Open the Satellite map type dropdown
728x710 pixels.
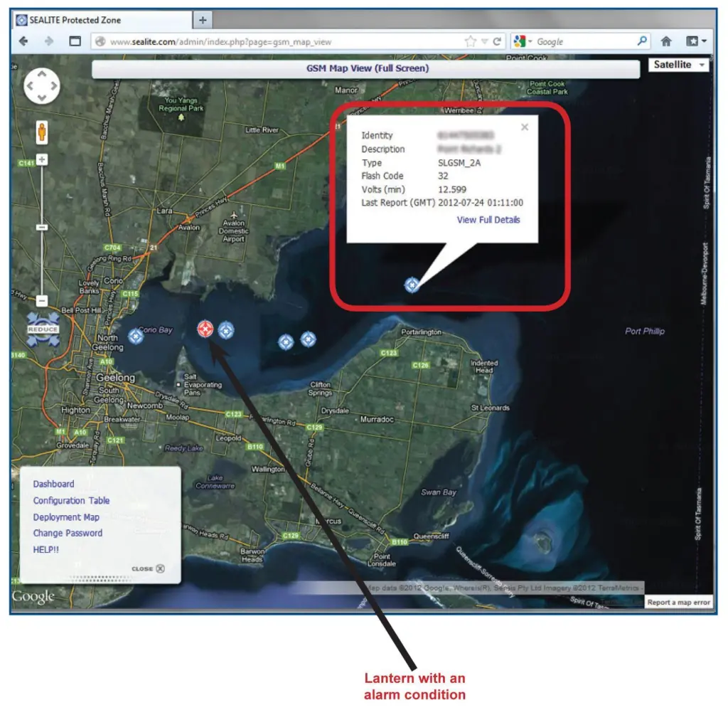679,65
